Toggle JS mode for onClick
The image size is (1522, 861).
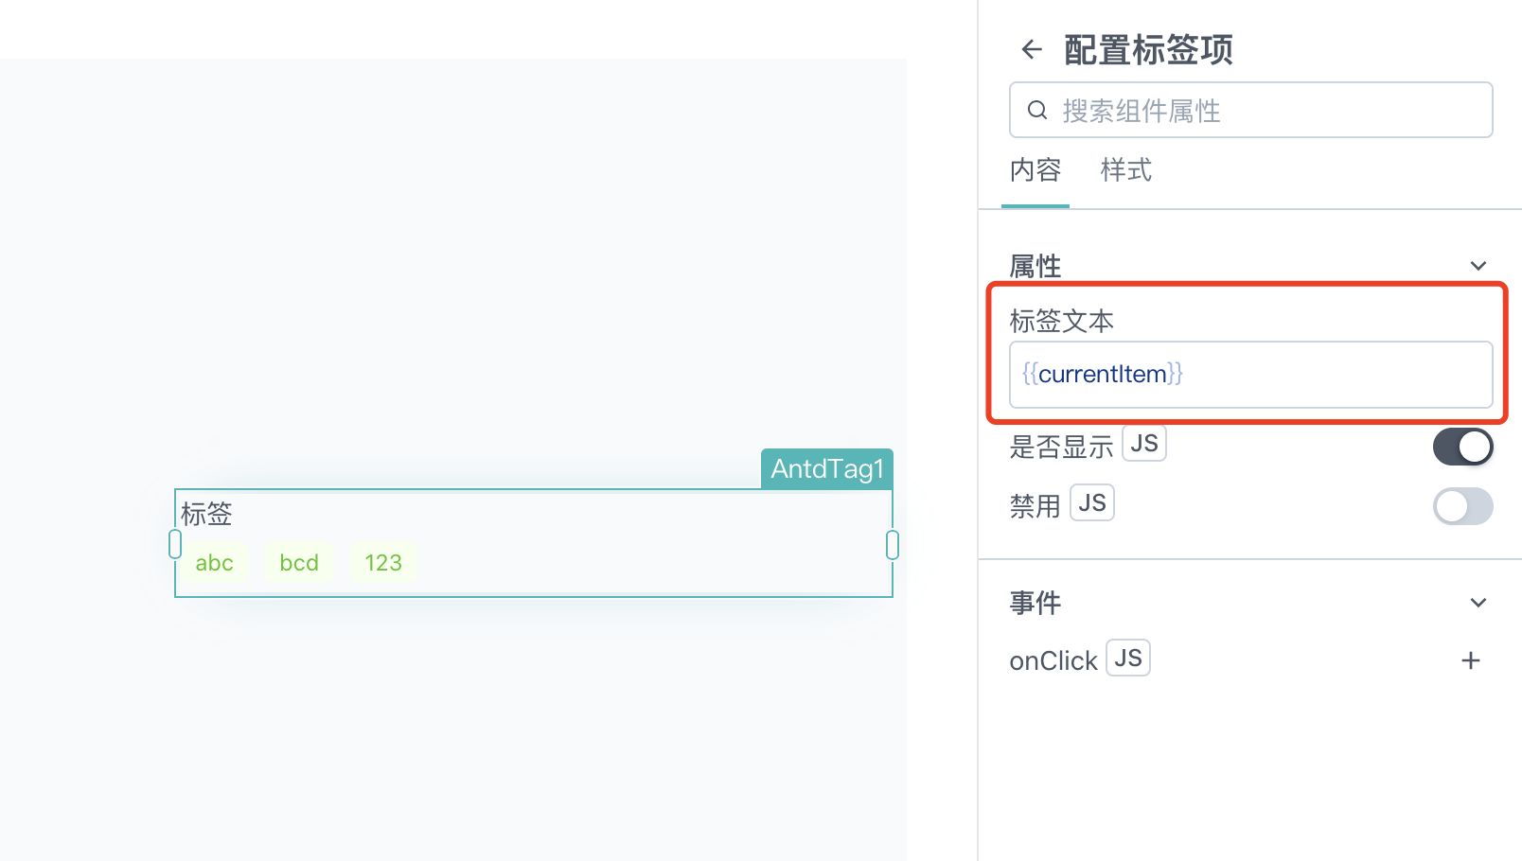tap(1128, 658)
